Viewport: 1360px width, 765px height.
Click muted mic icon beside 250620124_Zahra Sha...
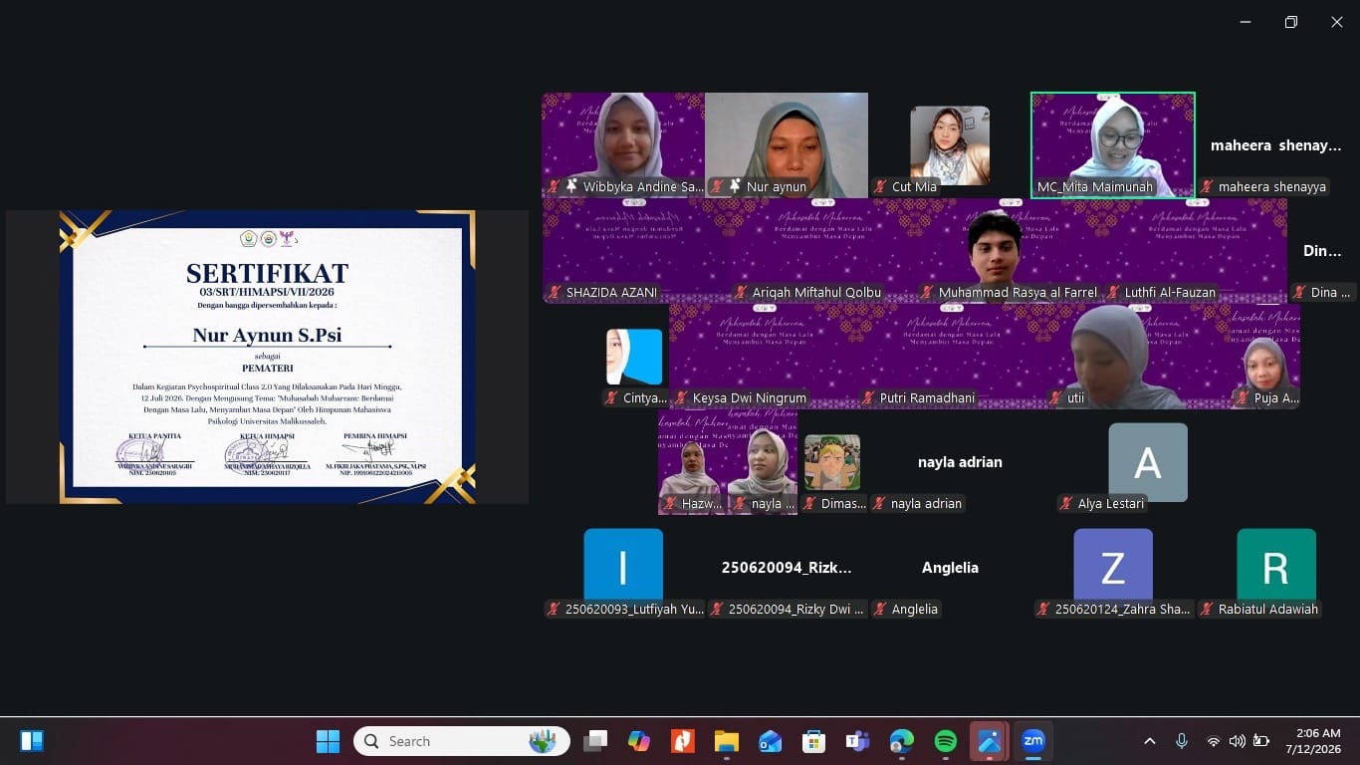click(1043, 609)
